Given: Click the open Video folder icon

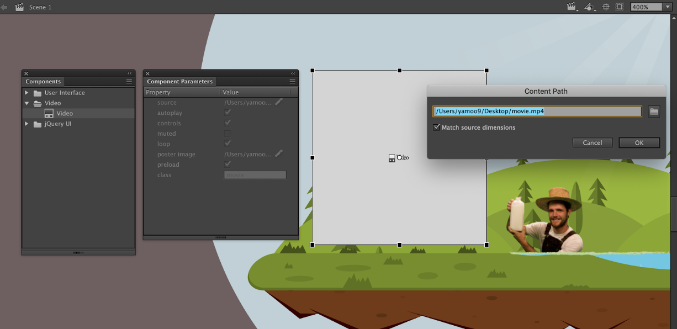Looking at the screenshot, I should 38,103.
